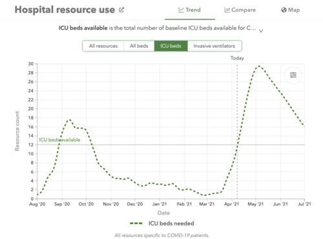Select the ICU beds segment
The image size is (323, 239).
pyautogui.click(x=171, y=46)
